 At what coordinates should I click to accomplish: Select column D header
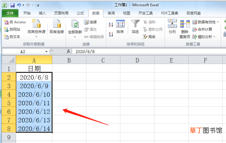point(137,60)
